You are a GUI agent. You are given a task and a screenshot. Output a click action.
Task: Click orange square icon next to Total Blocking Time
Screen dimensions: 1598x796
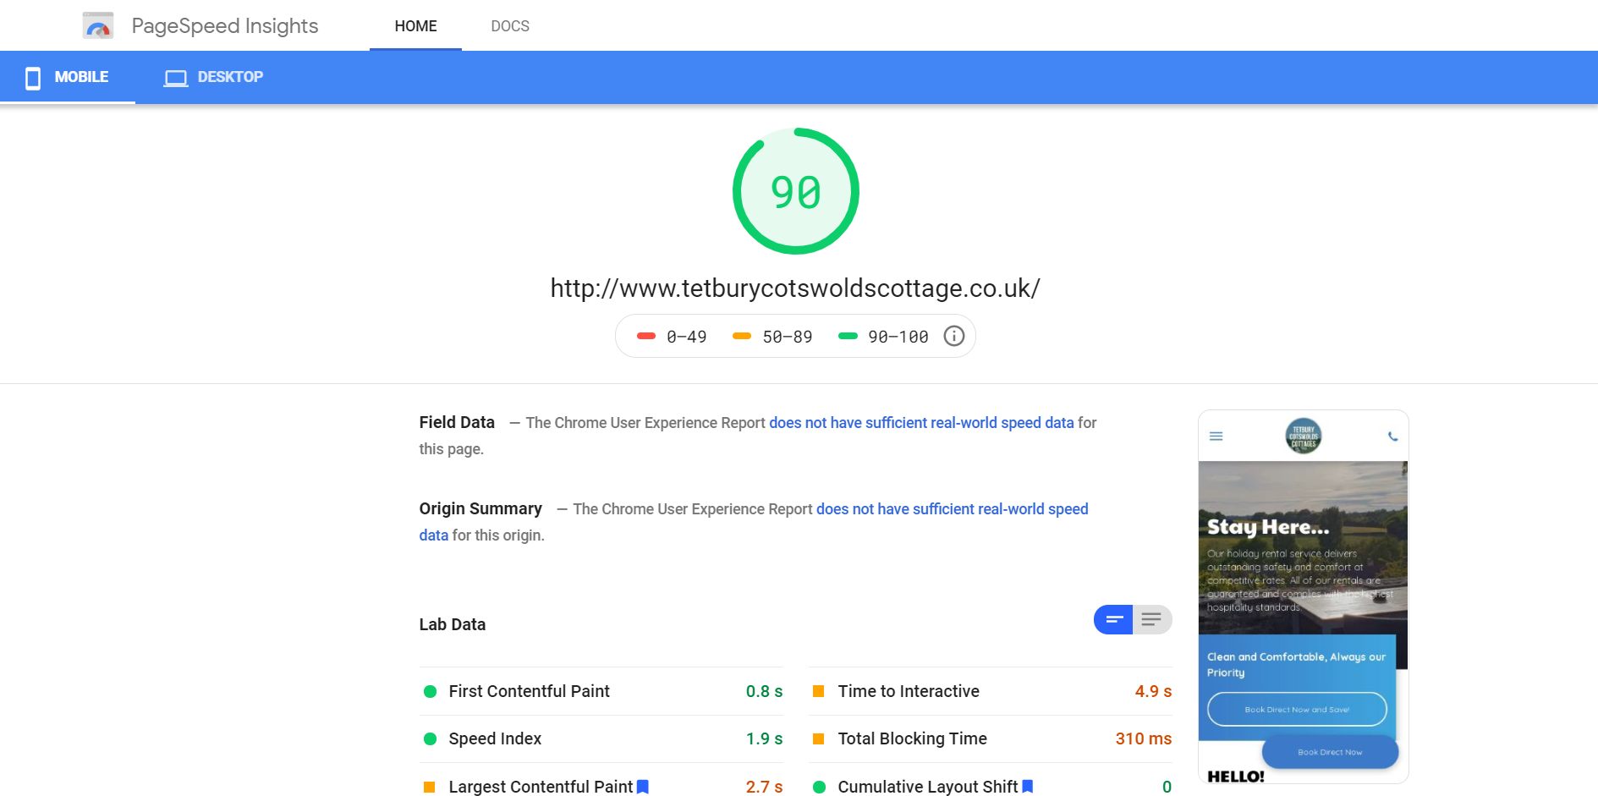point(818,738)
